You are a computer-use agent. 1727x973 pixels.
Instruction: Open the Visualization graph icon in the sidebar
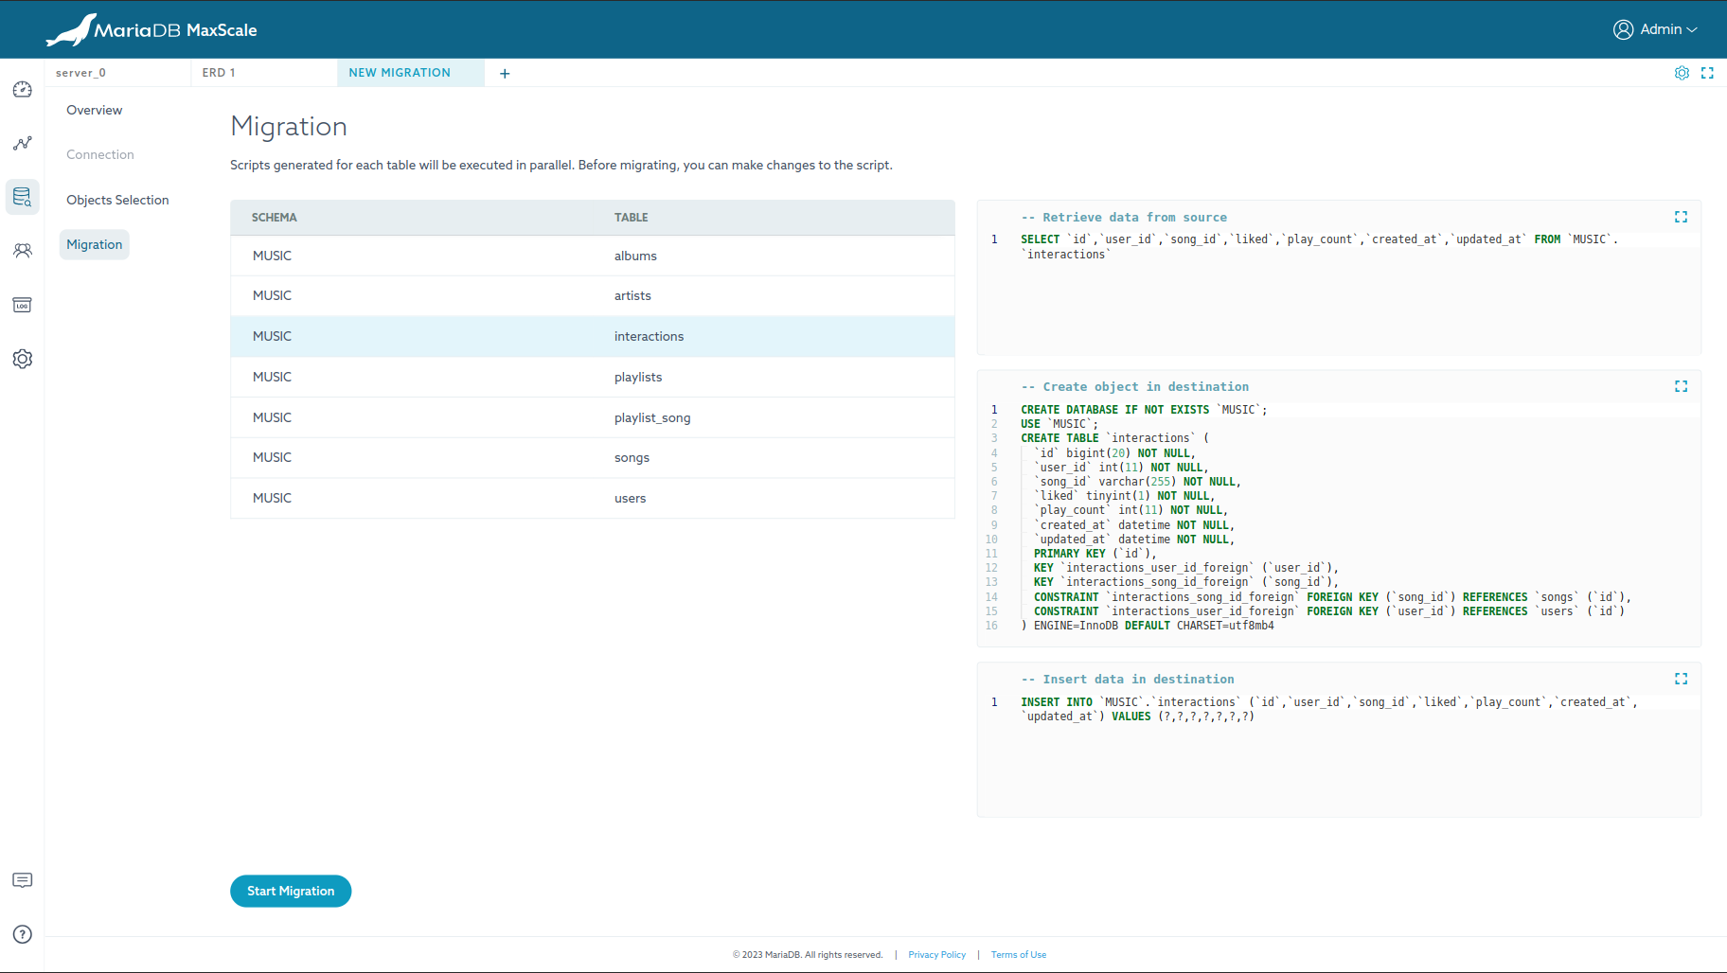(x=23, y=143)
